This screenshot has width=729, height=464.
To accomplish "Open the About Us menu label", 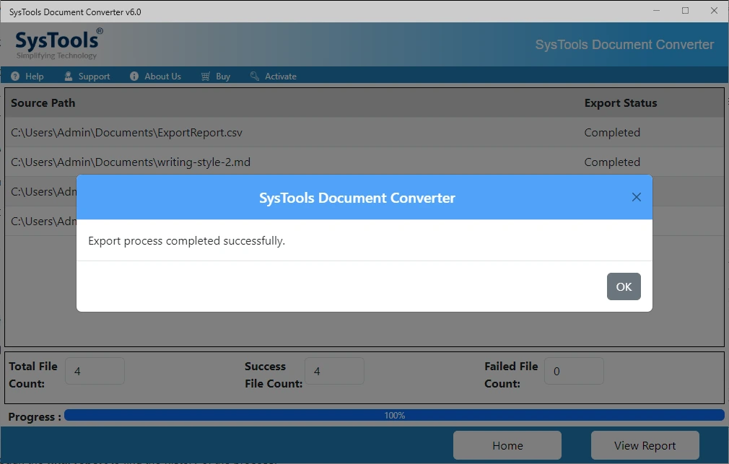I will [x=162, y=76].
